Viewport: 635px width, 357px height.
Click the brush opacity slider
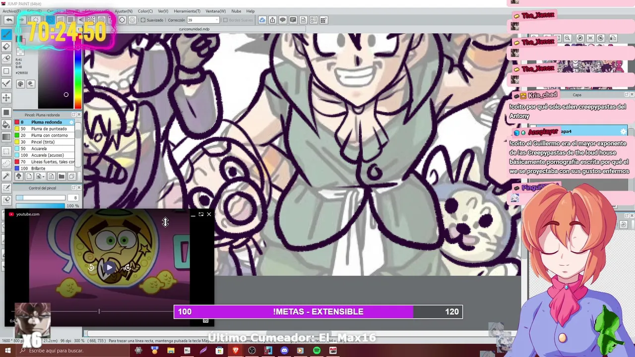(x=41, y=206)
